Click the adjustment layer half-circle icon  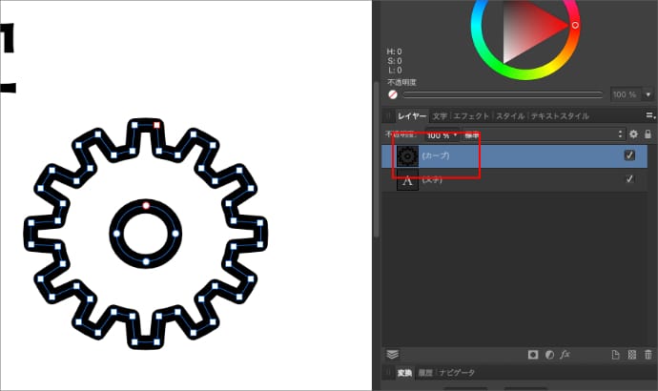[549, 355]
